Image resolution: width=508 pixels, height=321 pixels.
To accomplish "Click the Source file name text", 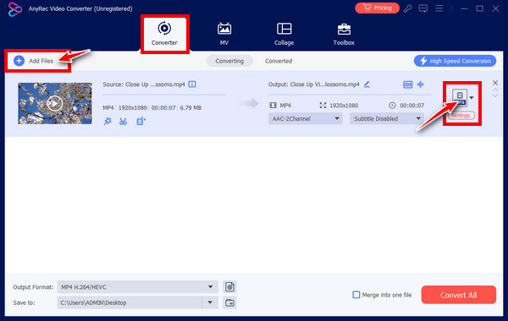I will point(144,84).
